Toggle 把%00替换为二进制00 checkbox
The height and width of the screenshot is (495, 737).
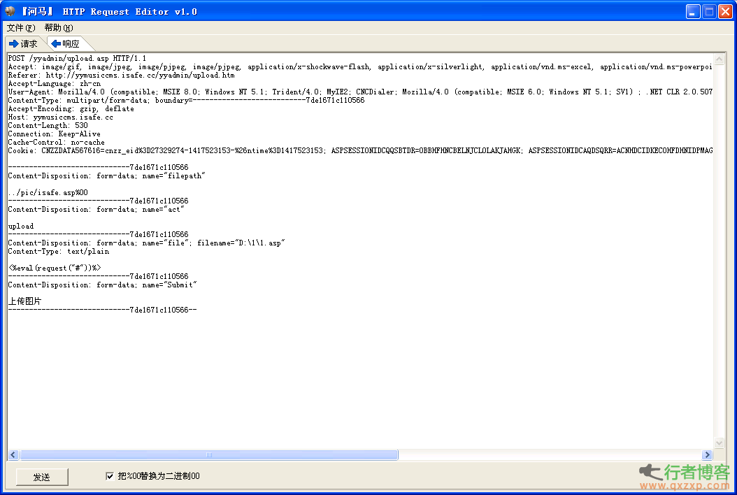pos(110,476)
